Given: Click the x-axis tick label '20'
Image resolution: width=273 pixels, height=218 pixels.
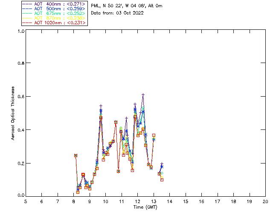Looking at the screenshot, I should 265,201.
